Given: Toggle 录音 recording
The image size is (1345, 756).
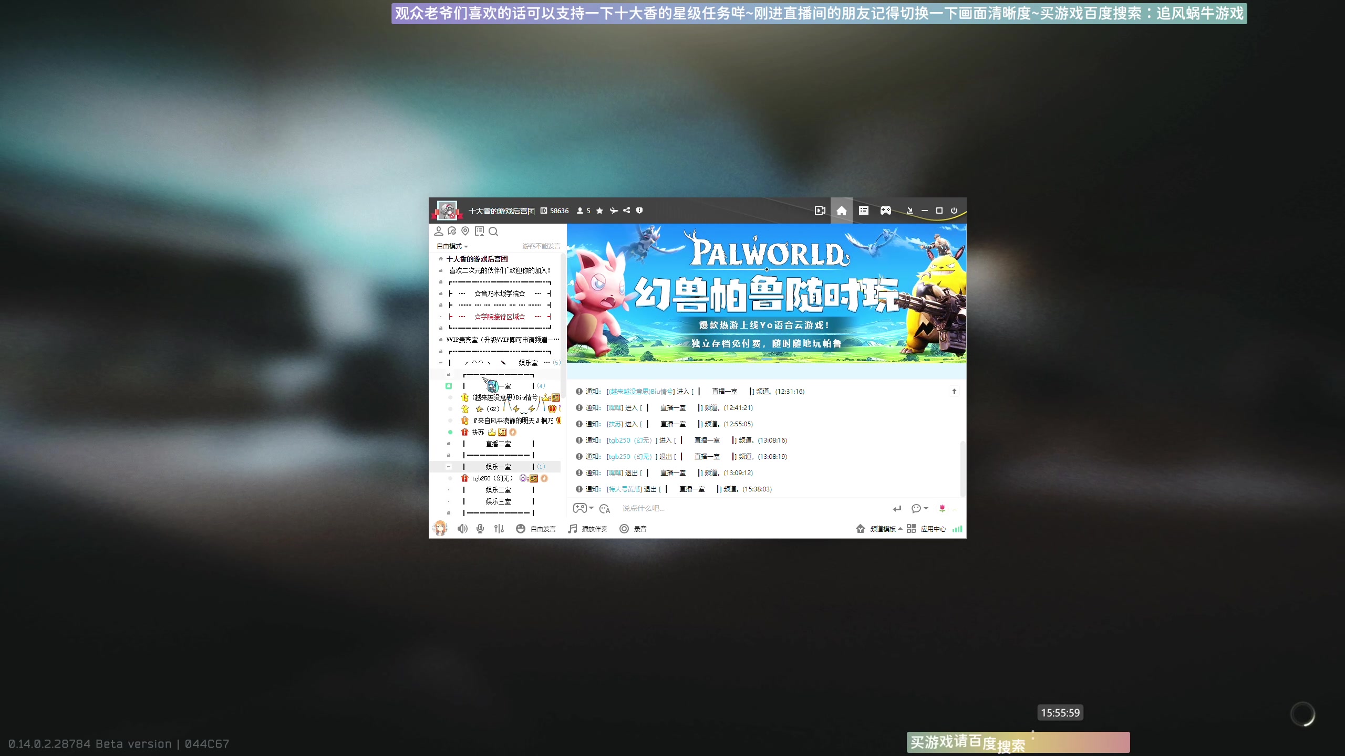Looking at the screenshot, I should point(633,529).
